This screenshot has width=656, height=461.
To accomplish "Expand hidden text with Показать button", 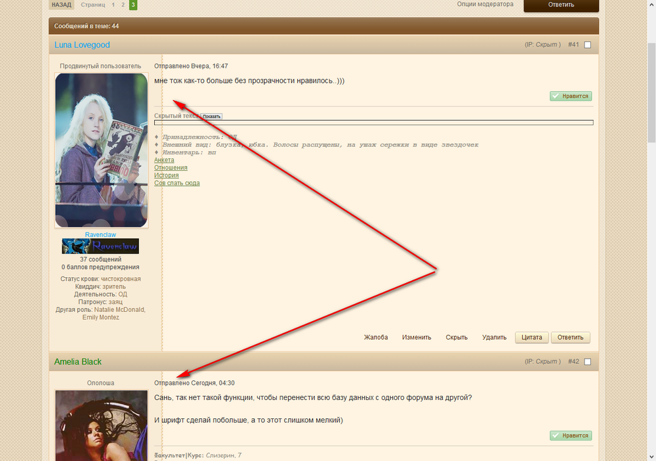I will click(212, 116).
